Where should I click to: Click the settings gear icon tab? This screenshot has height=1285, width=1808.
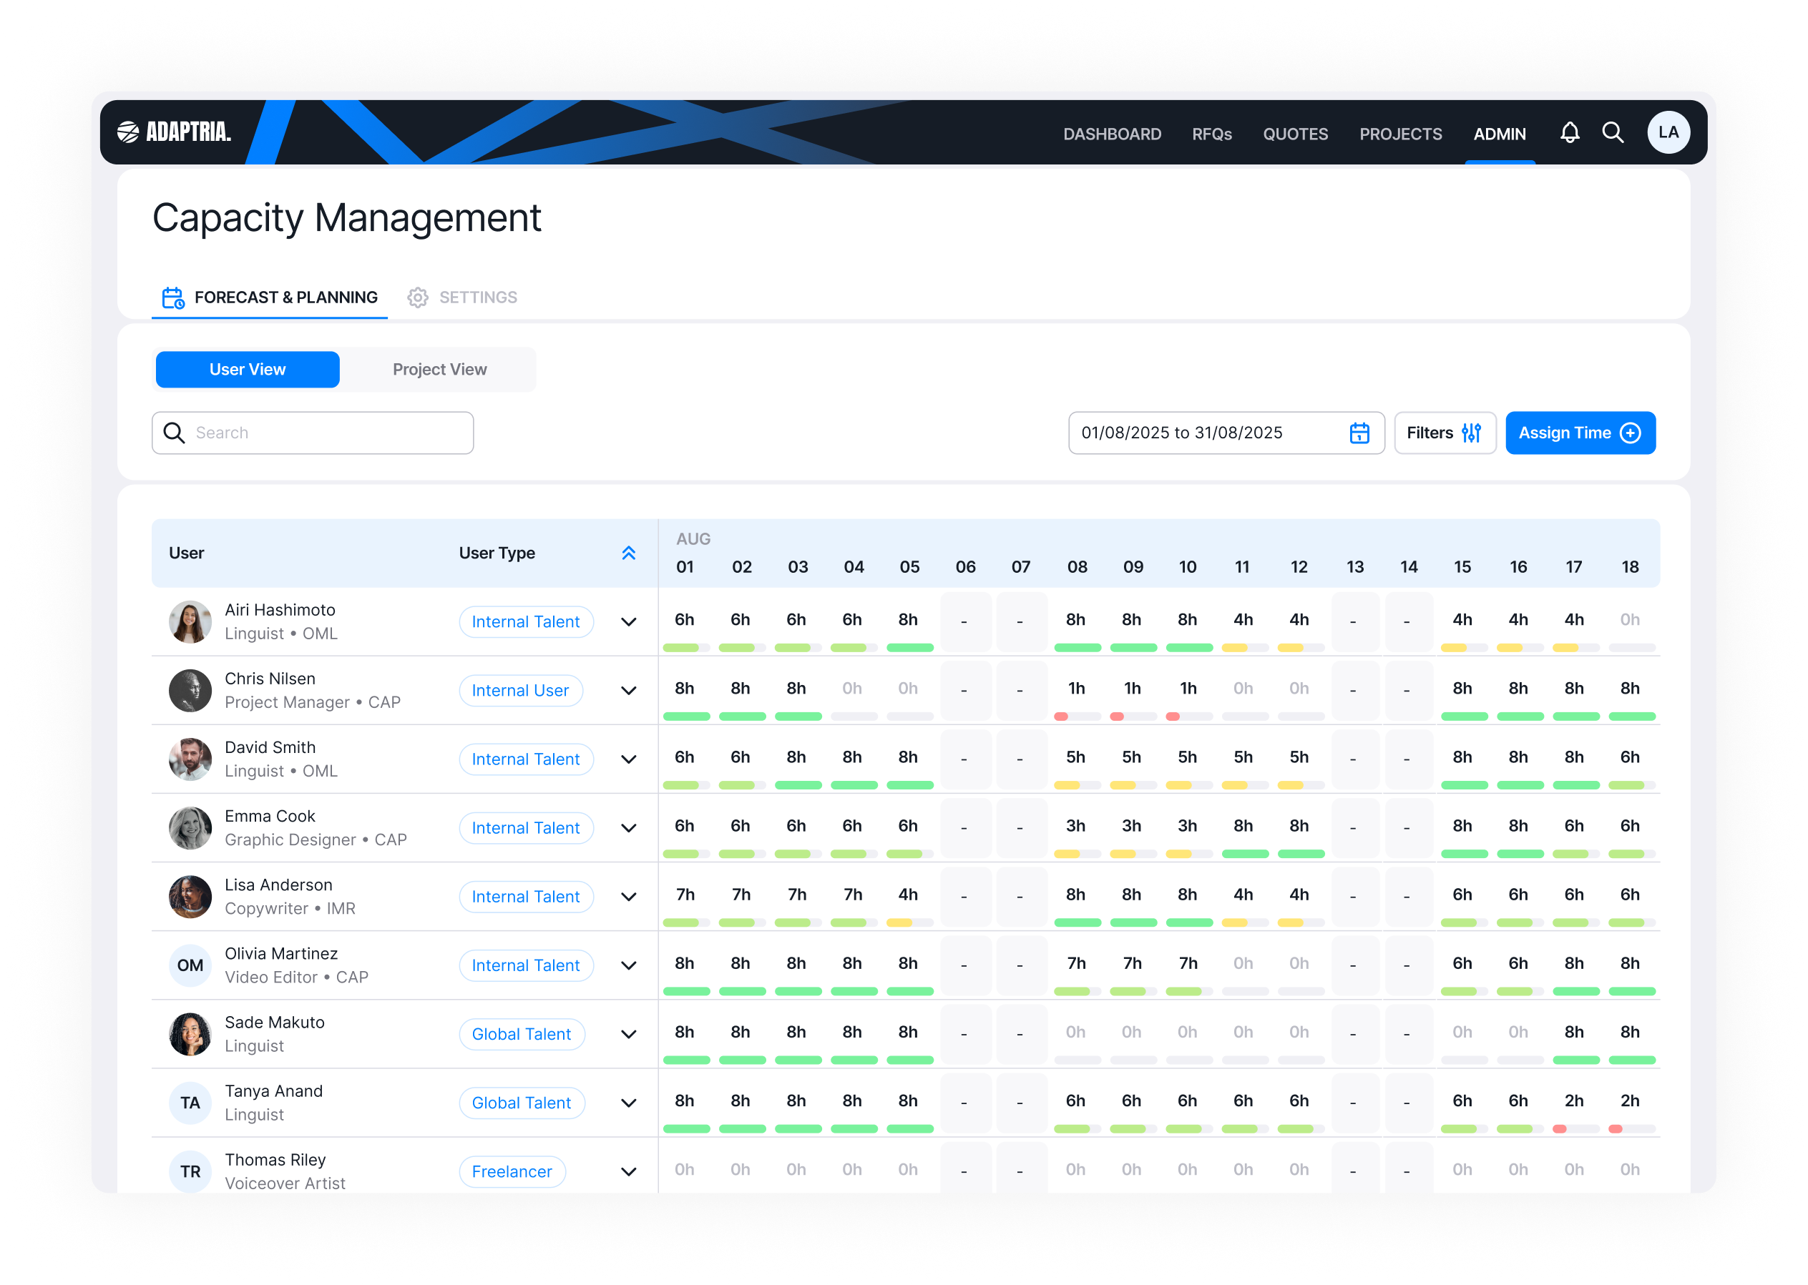click(x=418, y=297)
